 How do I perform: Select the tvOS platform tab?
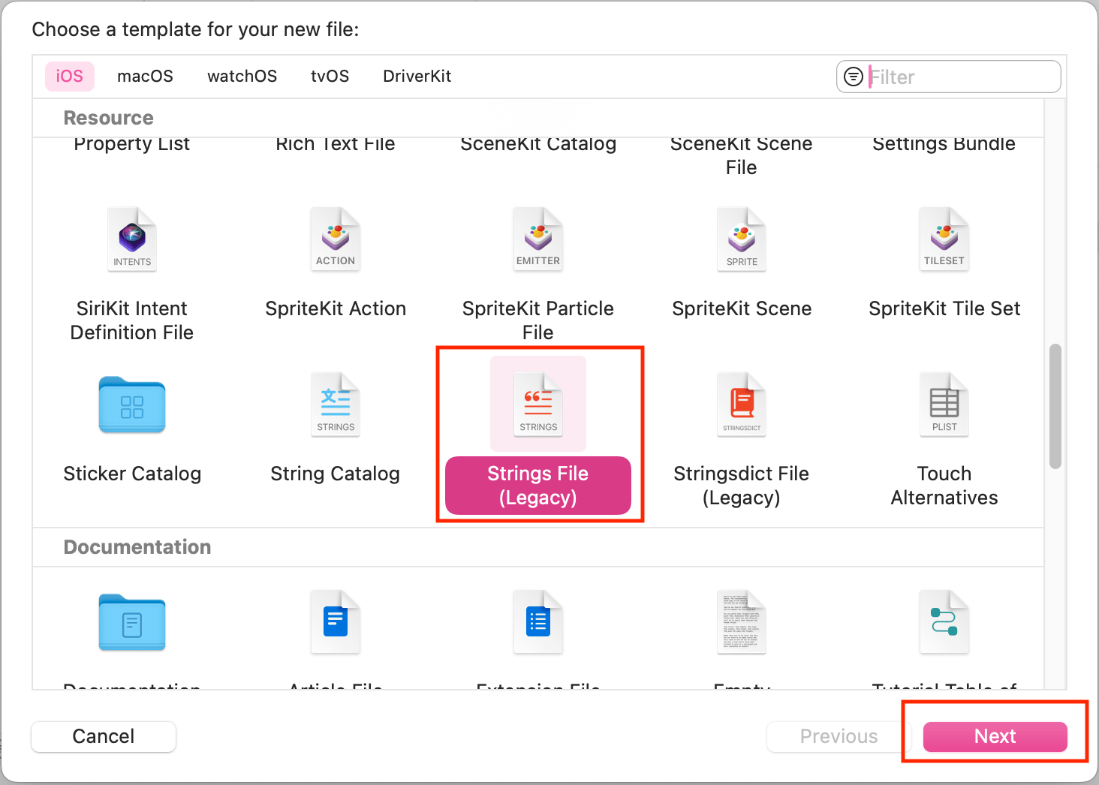(x=330, y=77)
